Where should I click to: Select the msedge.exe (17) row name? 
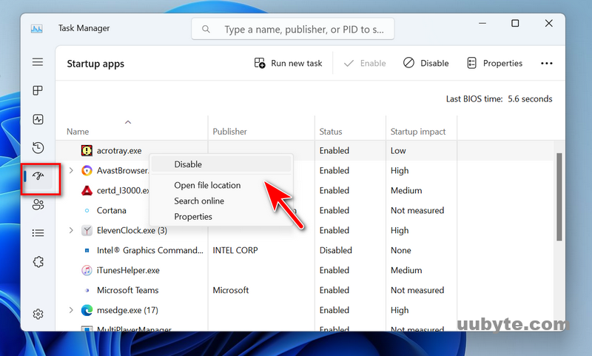pyautogui.click(x=127, y=310)
